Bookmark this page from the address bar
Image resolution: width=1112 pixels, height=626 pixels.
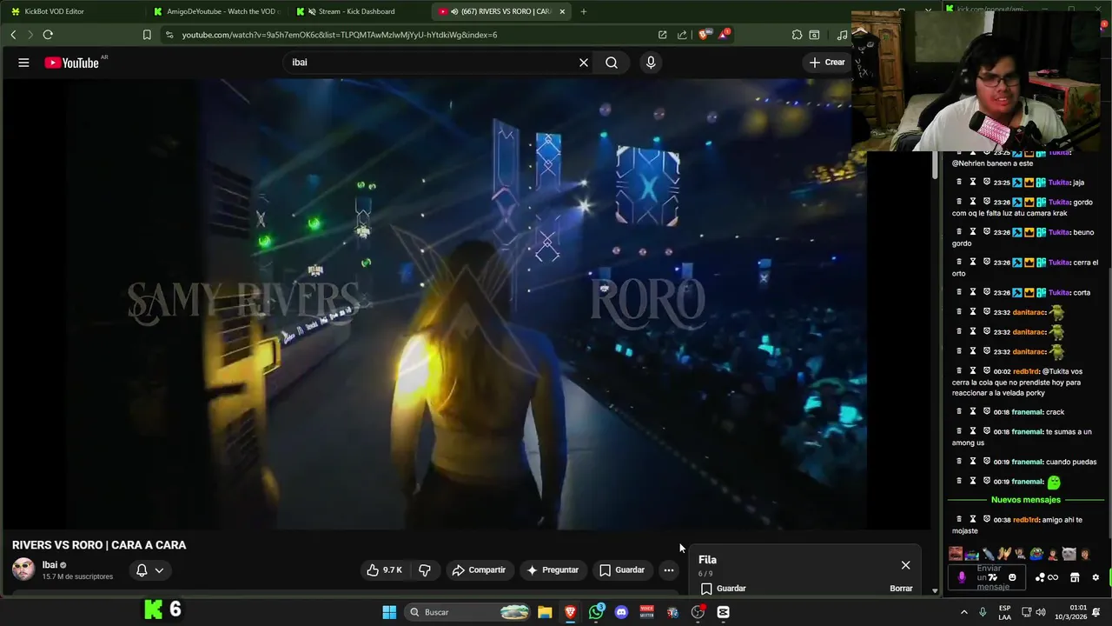click(x=147, y=35)
